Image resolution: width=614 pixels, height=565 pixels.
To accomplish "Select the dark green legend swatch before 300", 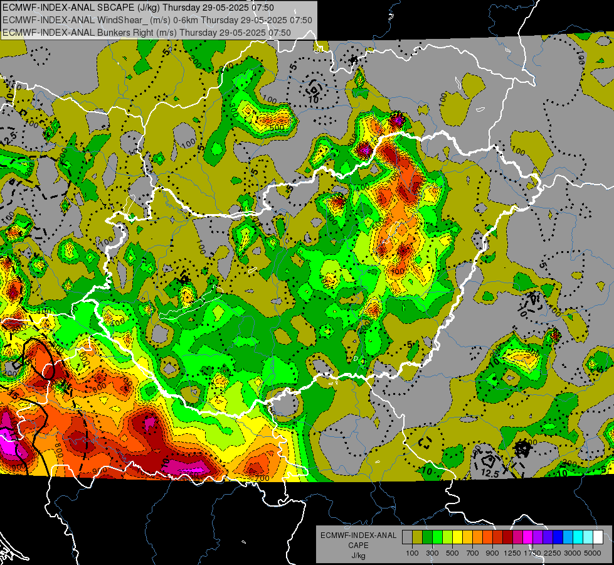I will [x=427, y=537].
